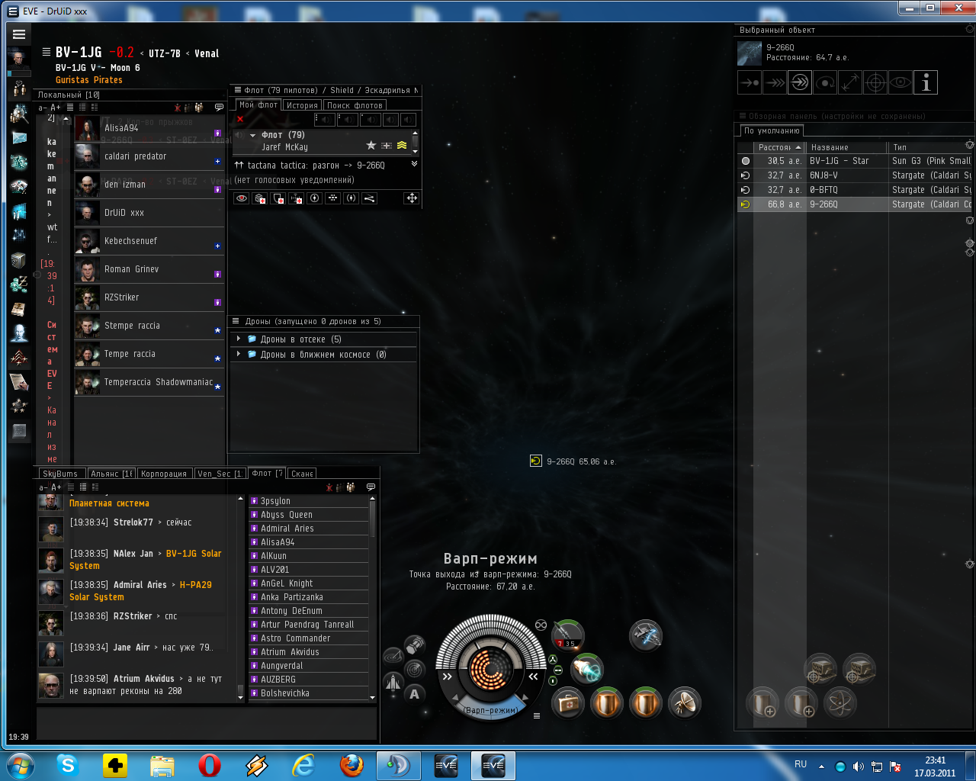The image size is (976, 781).
Task: Toggle the goggles icon above the HUD modules
Action: click(541, 625)
